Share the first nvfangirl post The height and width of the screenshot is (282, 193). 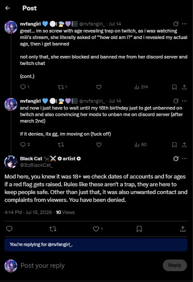click(184, 87)
